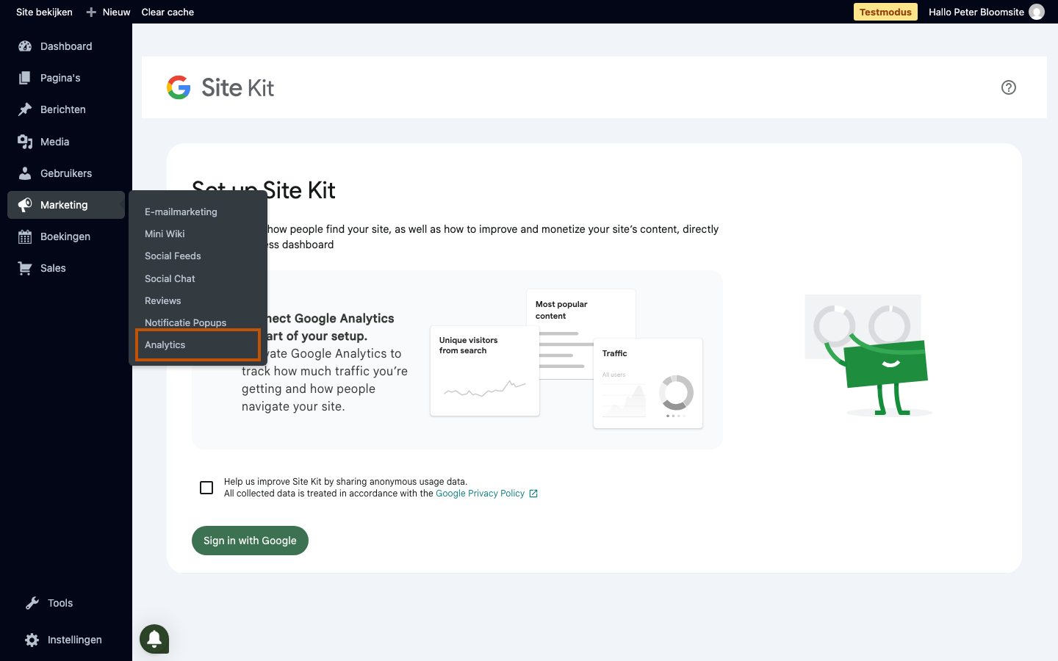Click external link icon after Privacy Policy
The width and height of the screenshot is (1058, 661).
533,494
